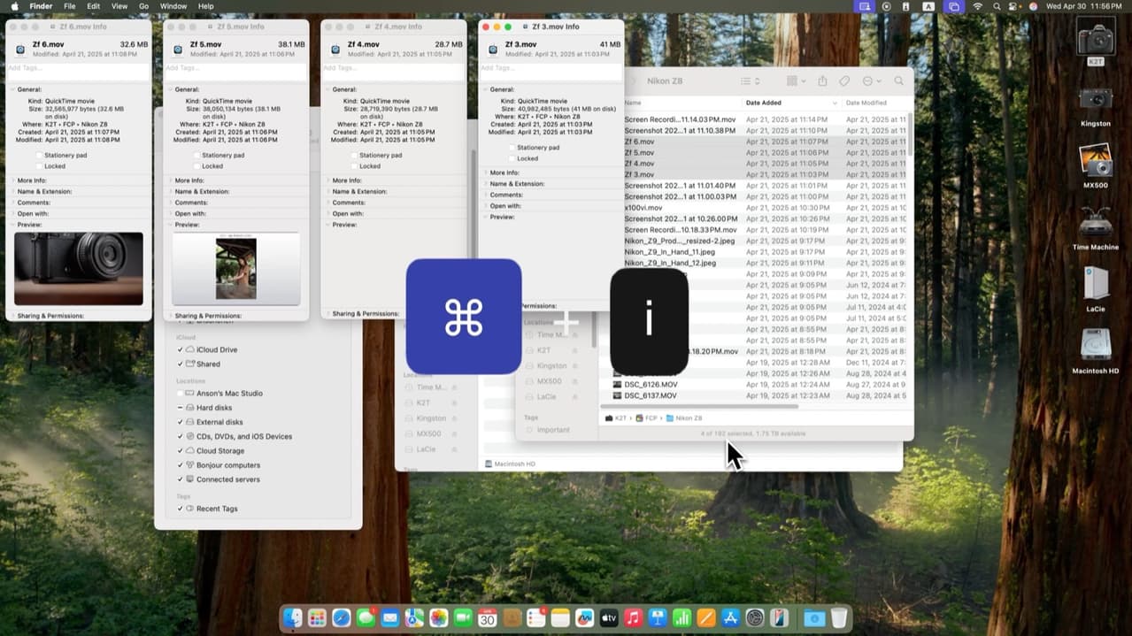Viewport: 1132px width, 636px height.
Task: Open the Go menu
Action: [143, 6]
